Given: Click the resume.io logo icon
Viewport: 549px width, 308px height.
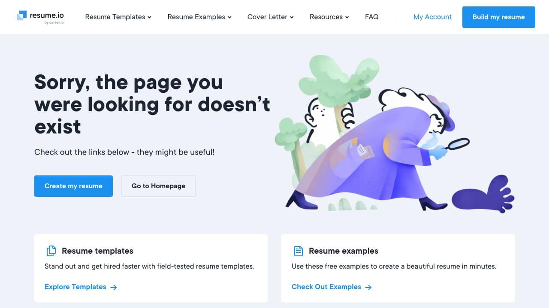Looking at the screenshot, I should (x=21, y=15).
